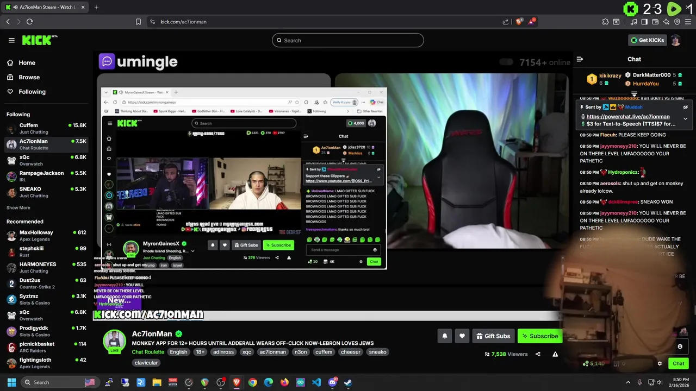Open Prodigyddk recommended channel
696x391 pixels.
click(x=46, y=331)
